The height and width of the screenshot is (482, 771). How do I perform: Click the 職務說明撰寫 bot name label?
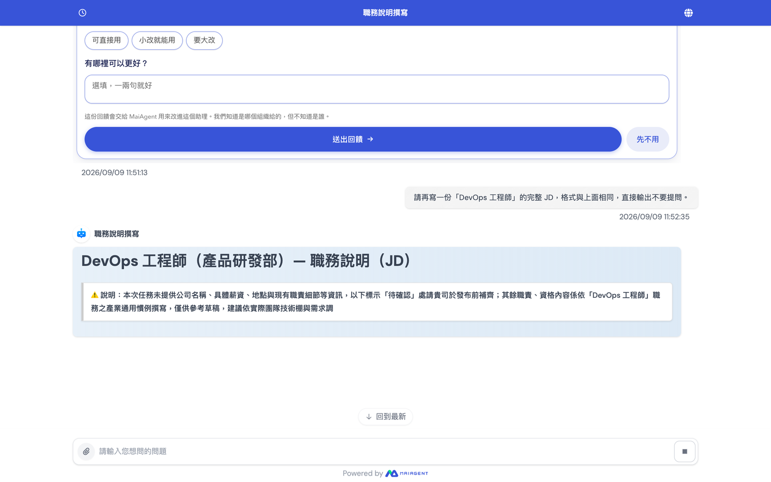click(117, 234)
